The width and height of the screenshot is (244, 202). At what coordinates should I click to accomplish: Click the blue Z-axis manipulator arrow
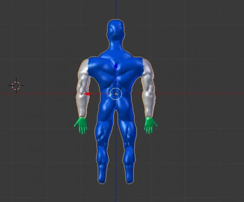coord(115,65)
